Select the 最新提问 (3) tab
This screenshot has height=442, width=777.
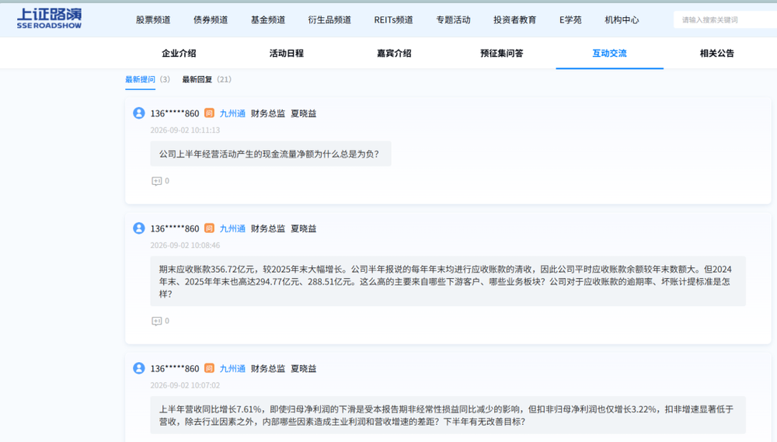click(x=147, y=79)
